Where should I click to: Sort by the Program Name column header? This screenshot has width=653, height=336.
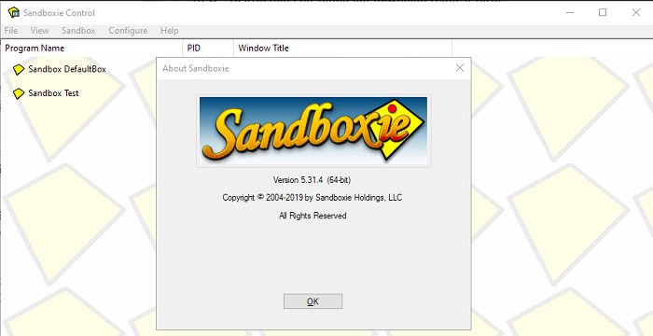click(x=91, y=48)
